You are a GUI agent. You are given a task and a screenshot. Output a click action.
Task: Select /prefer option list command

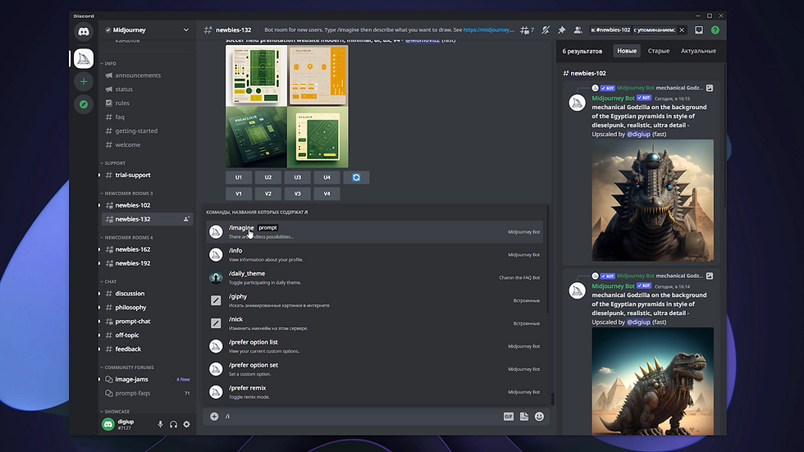coord(374,346)
